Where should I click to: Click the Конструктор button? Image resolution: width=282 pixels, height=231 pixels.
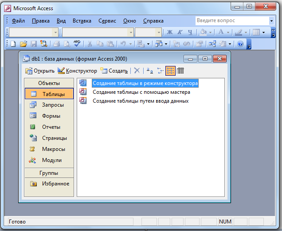click(x=77, y=71)
